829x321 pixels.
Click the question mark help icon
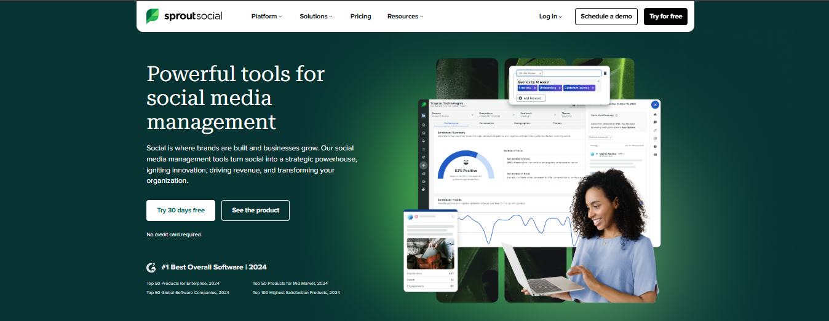click(655, 147)
